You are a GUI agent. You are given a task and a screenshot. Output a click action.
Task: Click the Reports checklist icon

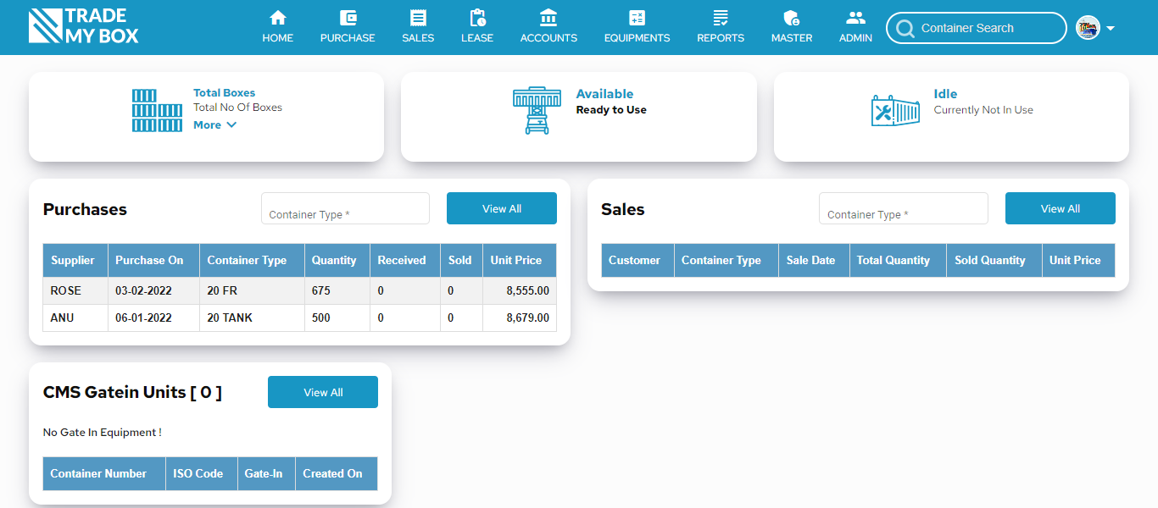coord(721,18)
